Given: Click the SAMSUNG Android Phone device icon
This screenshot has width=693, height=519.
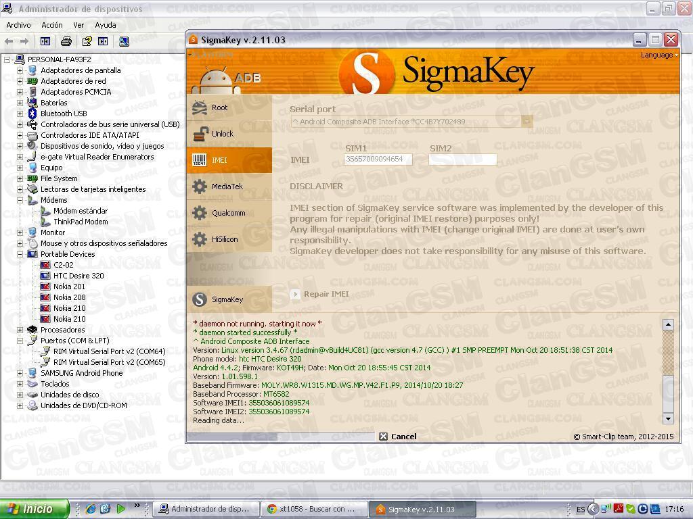Looking at the screenshot, I should (32, 373).
